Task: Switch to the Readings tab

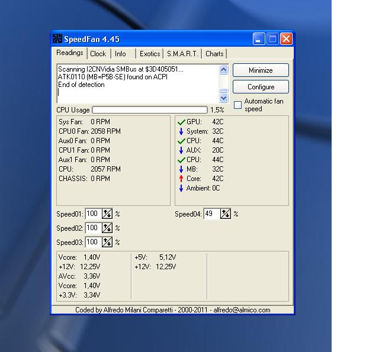Action: (x=70, y=53)
